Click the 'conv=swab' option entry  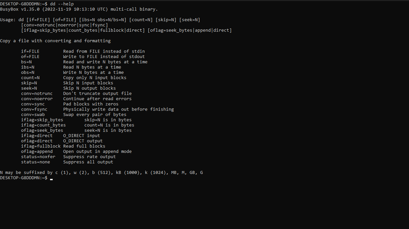(x=33, y=114)
